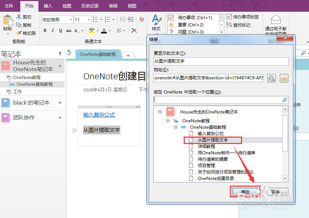Viewport: 309px width, 218px height.
Task: Select the OneNote基础教程 section tab
Action: click(x=98, y=54)
